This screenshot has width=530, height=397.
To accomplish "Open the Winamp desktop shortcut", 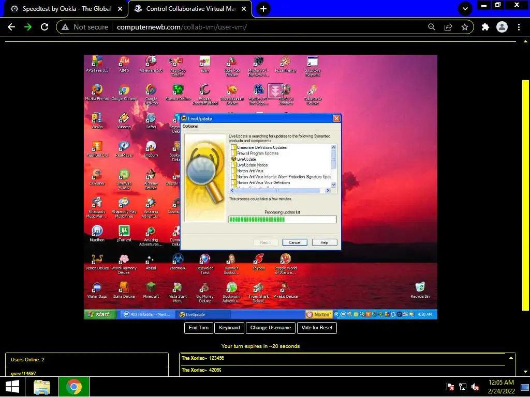I will click(124, 120).
